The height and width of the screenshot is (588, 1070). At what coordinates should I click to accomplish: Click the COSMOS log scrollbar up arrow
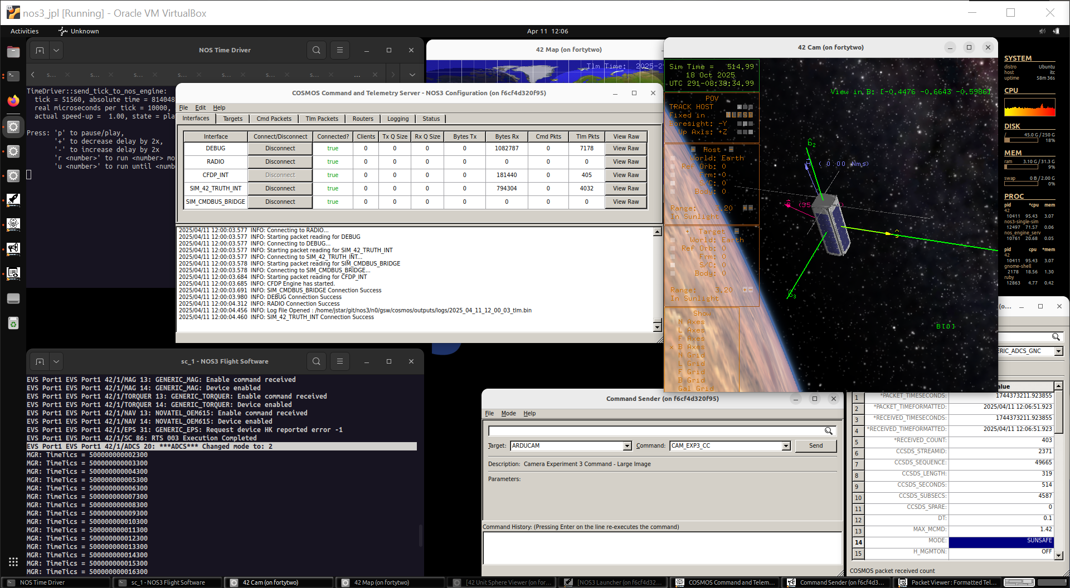pyautogui.click(x=657, y=231)
